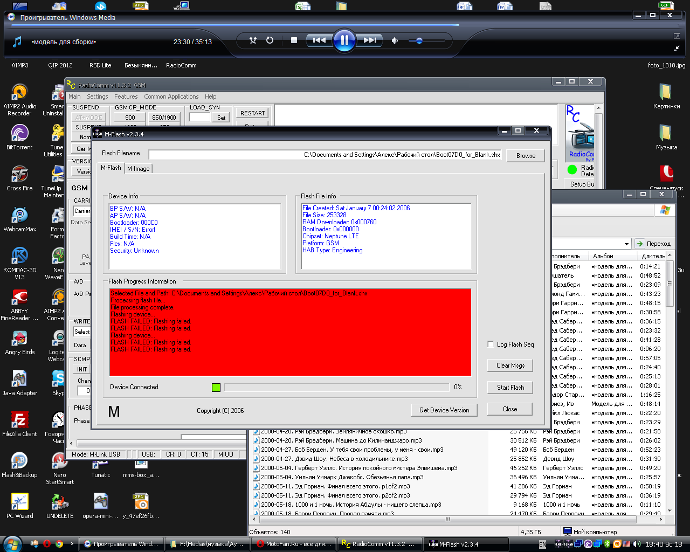This screenshot has width=690, height=552.
Task: Click the 850/1900 band button in RadioComm
Action: click(164, 117)
